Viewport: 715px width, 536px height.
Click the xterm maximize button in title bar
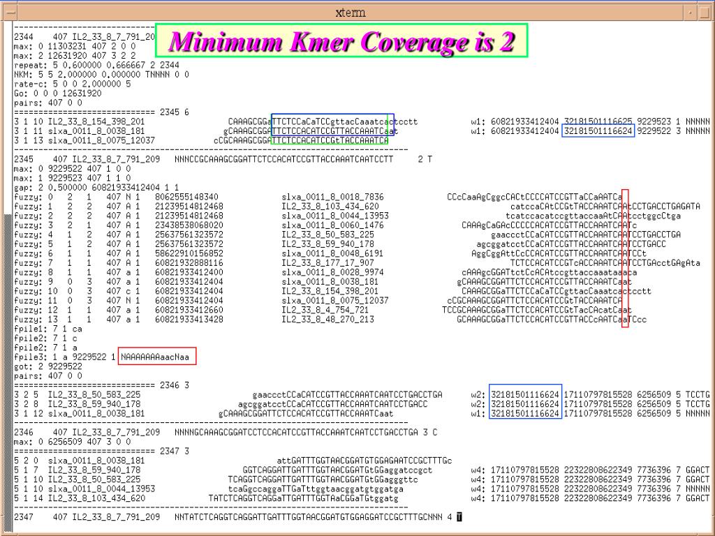[705, 13]
